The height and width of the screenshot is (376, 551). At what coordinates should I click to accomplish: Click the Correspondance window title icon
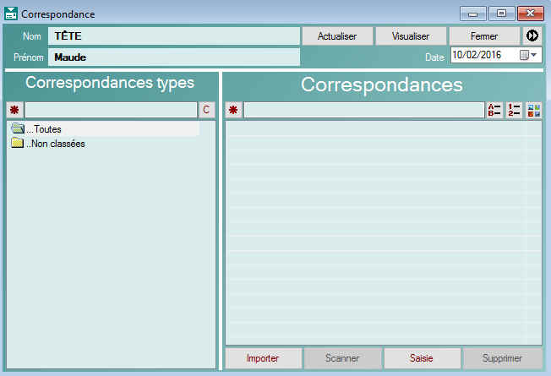click(11, 14)
